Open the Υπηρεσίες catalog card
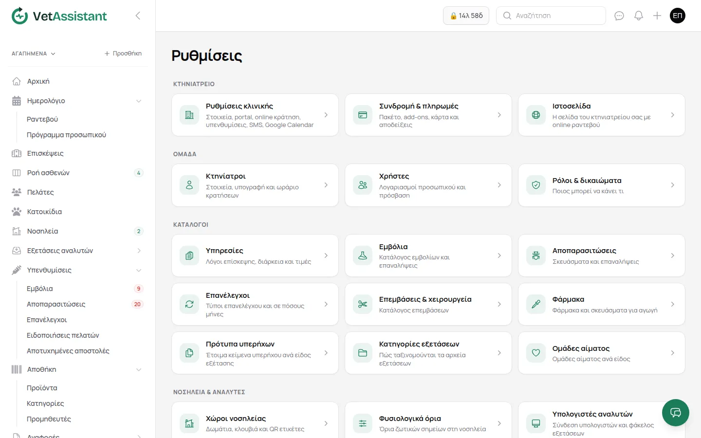Viewport: 701px width, 438px height. (255, 255)
